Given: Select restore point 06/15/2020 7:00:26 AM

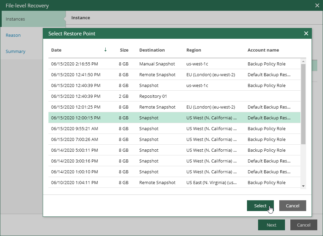Looking at the screenshot, I should coord(174,139).
